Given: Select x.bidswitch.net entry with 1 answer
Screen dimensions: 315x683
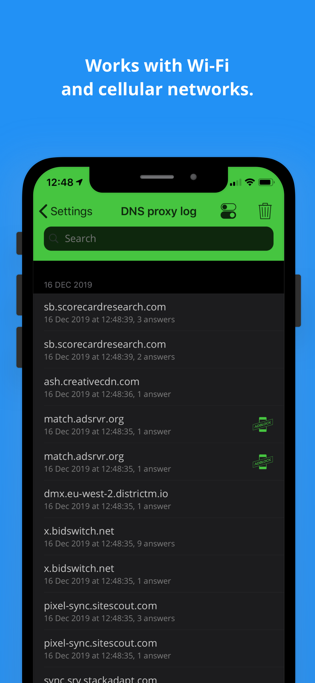Looking at the screenshot, I should (x=159, y=574).
